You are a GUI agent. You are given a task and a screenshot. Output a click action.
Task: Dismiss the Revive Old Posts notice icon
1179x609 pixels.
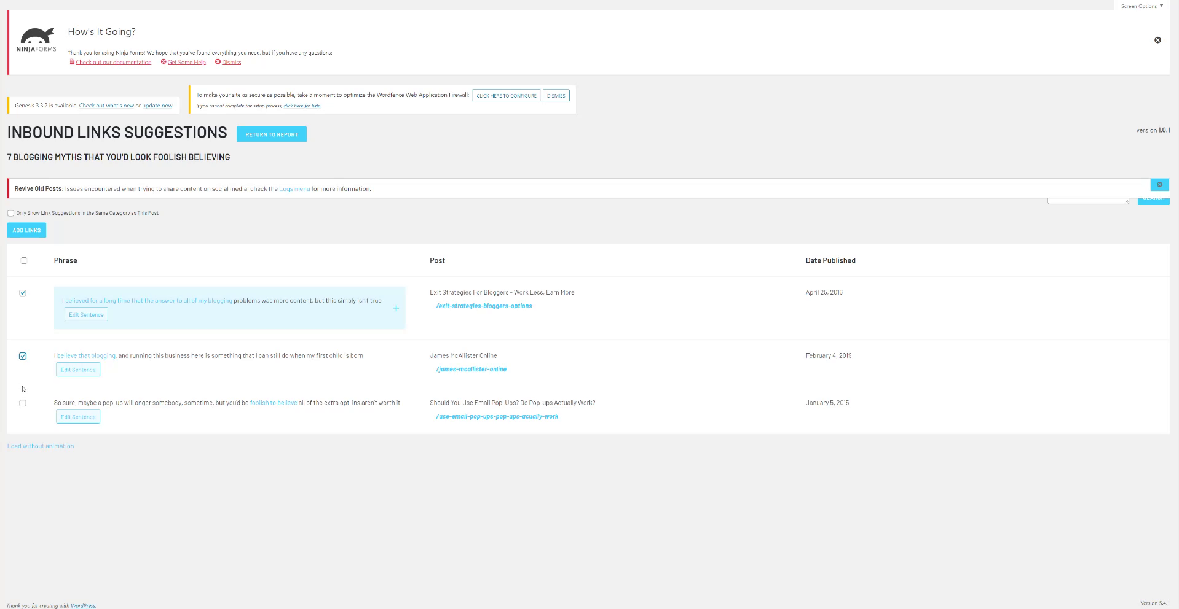[x=1159, y=185]
